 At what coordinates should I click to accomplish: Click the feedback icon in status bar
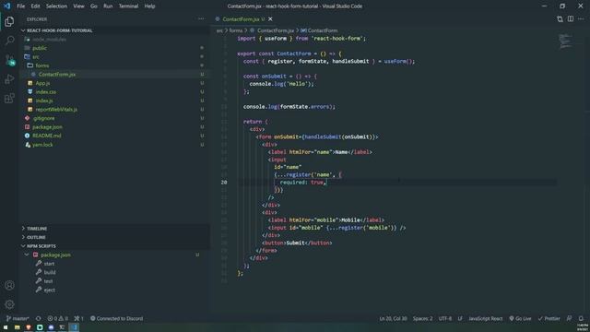pos(569,318)
